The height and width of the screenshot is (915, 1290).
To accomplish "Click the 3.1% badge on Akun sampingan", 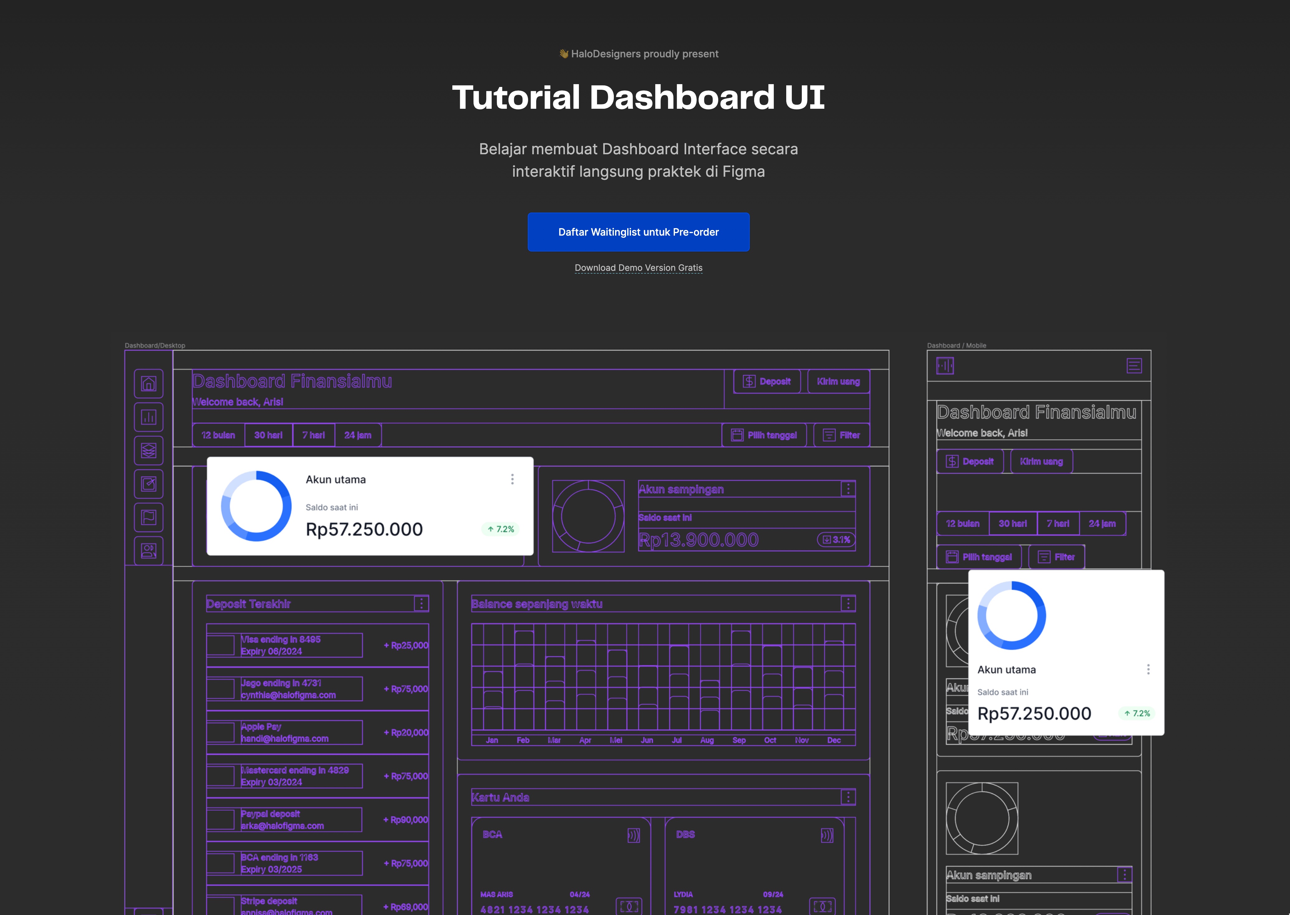I will coord(836,539).
